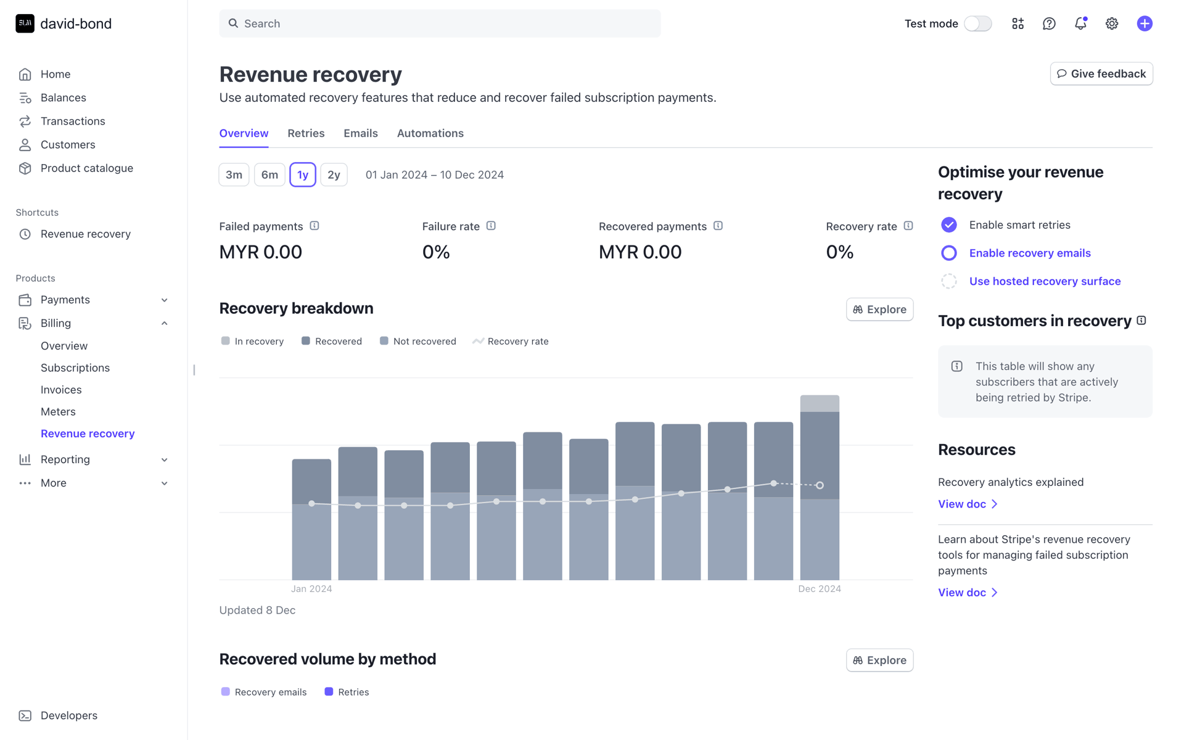
Task: Open the apps grid icon in header
Action: 1017,23
